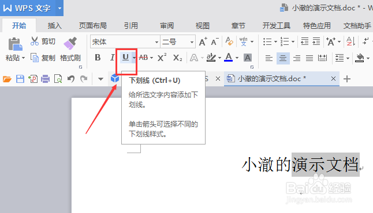Click the Copy icon

tap(35, 58)
